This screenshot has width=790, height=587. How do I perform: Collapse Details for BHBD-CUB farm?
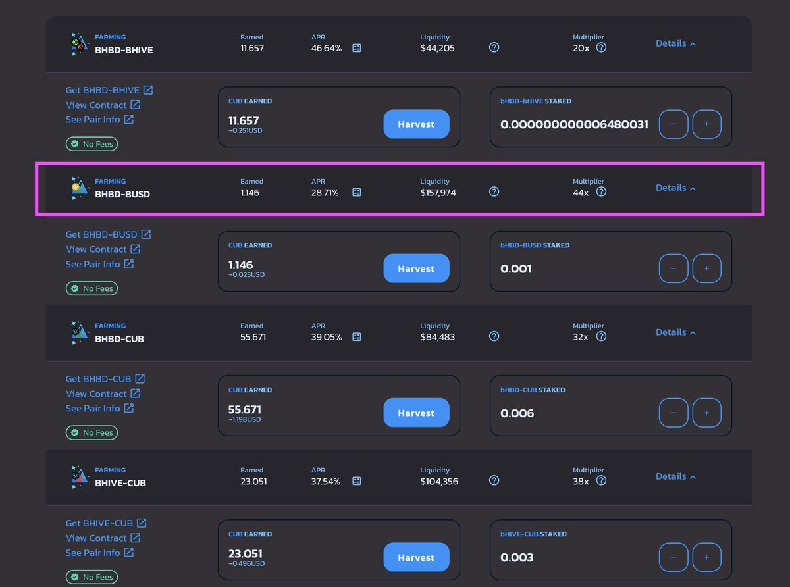point(675,332)
